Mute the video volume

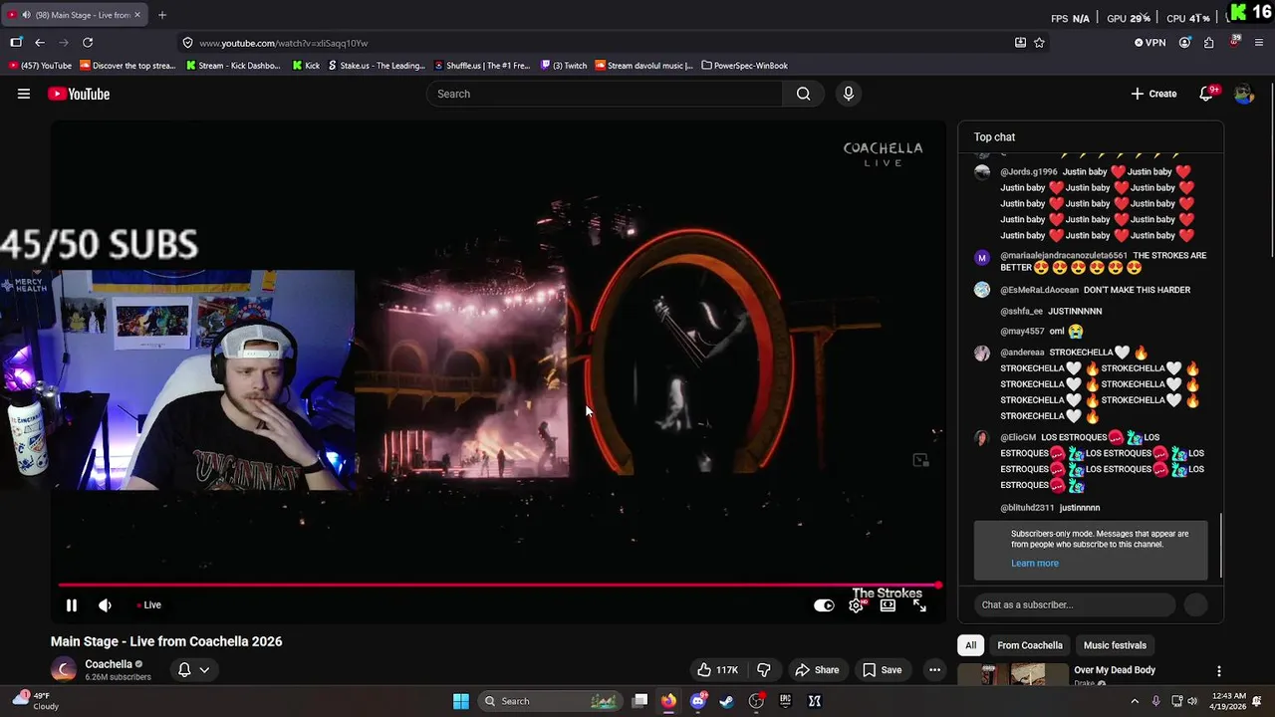(x=105, y=605)
